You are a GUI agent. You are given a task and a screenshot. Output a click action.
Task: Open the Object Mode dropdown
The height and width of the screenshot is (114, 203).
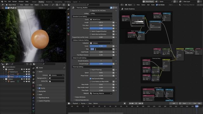pos(12,5)
